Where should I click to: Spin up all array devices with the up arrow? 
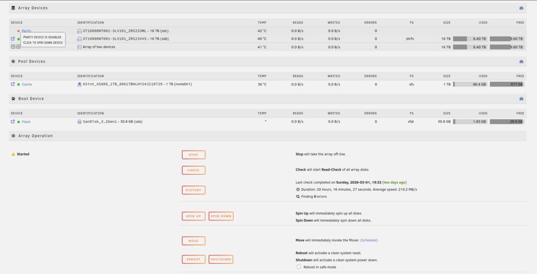(18, 47)
